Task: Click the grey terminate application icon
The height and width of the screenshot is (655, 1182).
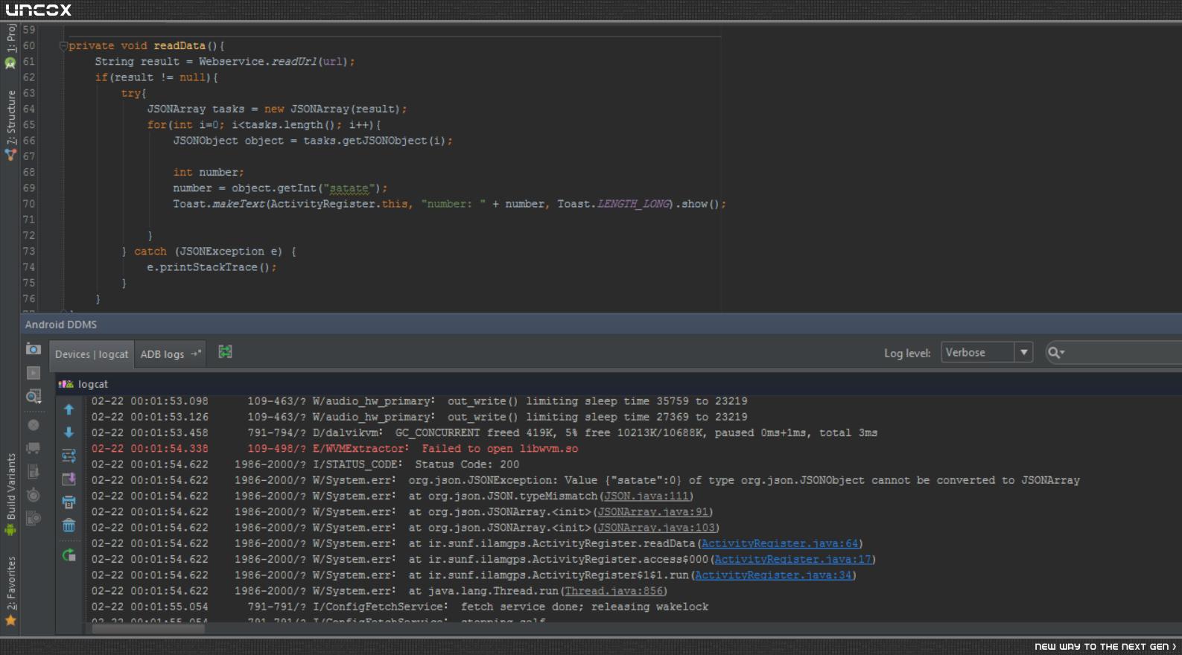Action: pyautogui.click(x=34, y=425)
